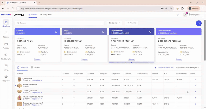Open Склад section in sidebar
This screenshot has height=109, width=206.
(x=6, y=67)
